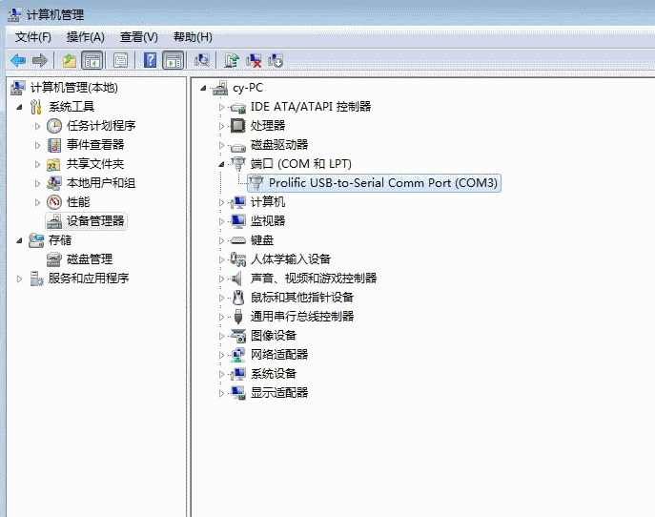Screen dimensions: 655x517
Task: Expand the 任务计划程序 node arrow
Action: [37, 126]
